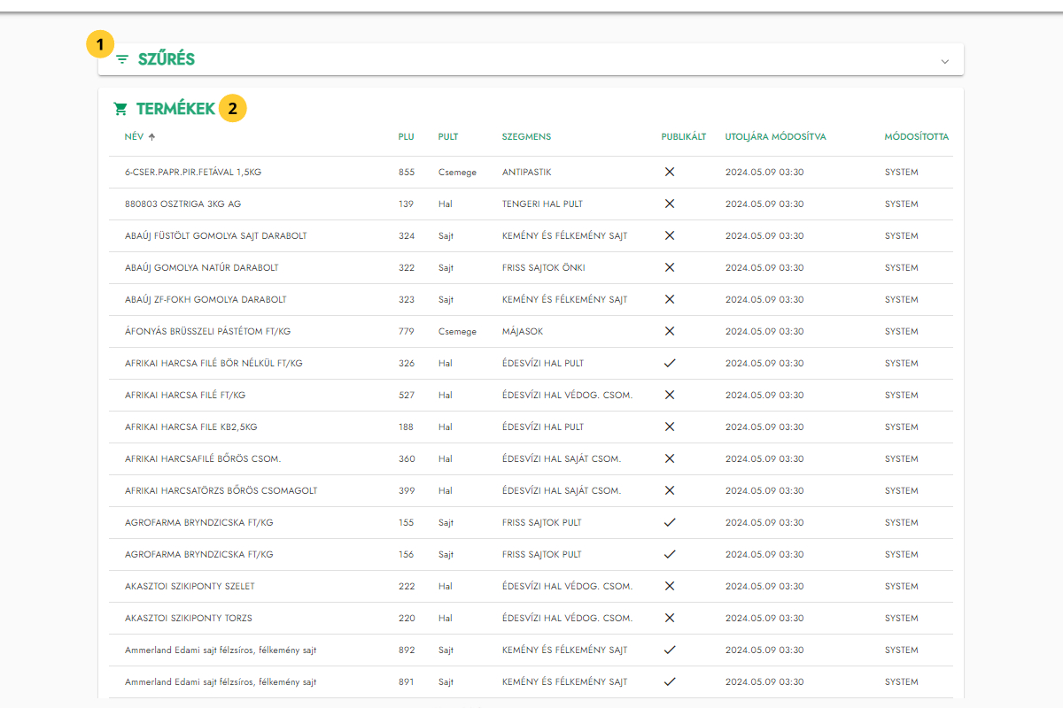This screenshot has height=708, width=1063.
Task: Click the published checkmark for PLU 155 row
Action: tap(670, 522)
